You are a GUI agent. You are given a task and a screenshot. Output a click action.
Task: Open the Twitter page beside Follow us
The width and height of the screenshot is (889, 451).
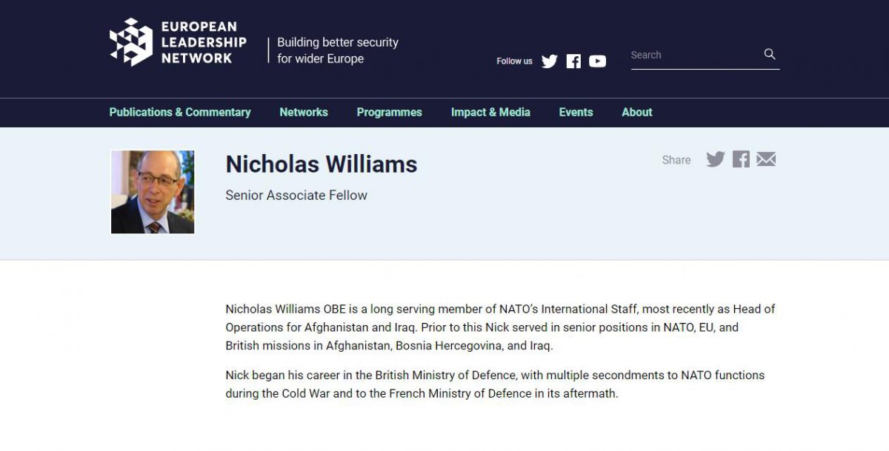(549, 61)
